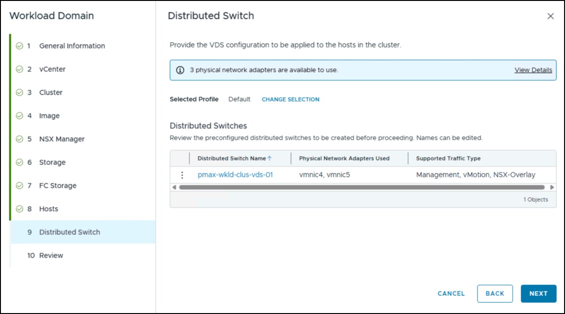Click green check icon beside Cluster
565x314 pixels.
click(19, 92)
